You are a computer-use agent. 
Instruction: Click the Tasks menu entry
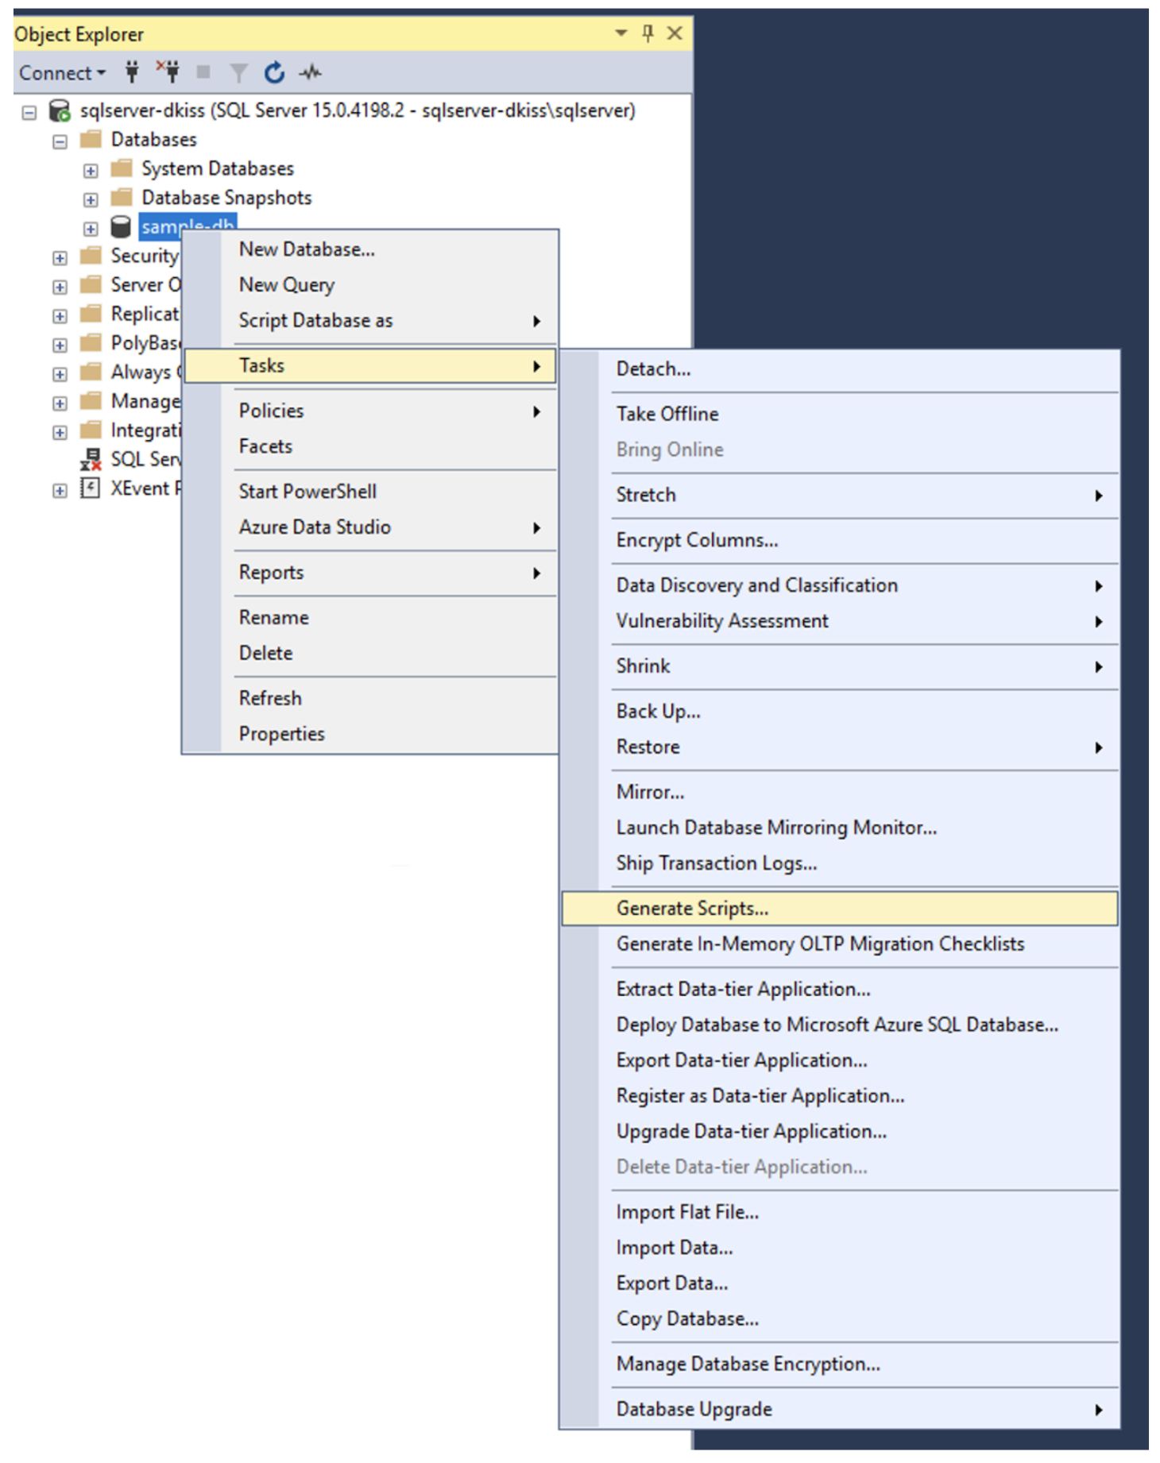pyautogui.click(x=370, y=365)
